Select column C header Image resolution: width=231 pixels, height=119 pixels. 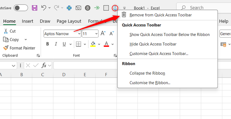(43, 75)
